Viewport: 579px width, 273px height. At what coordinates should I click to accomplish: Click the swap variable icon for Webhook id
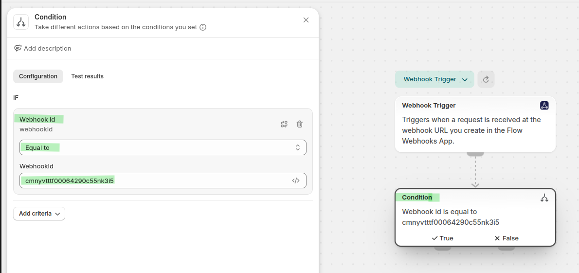click(284, 124)
